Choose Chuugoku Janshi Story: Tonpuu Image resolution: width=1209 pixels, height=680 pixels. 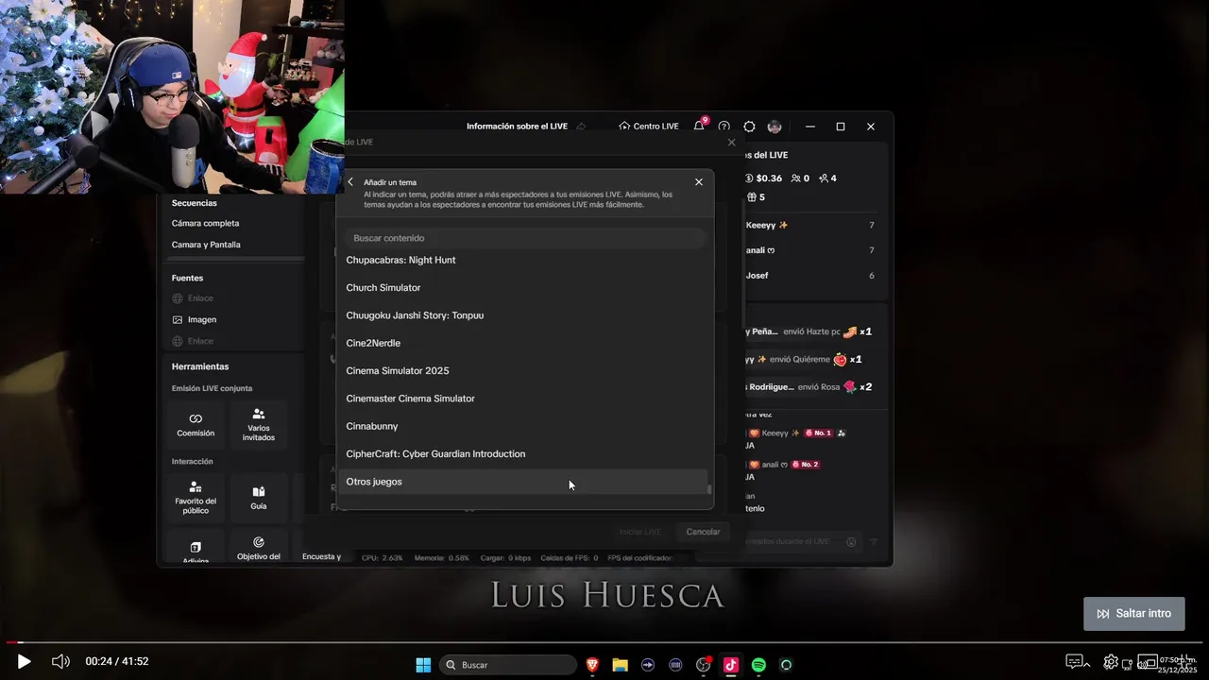[x=524, y=315]
